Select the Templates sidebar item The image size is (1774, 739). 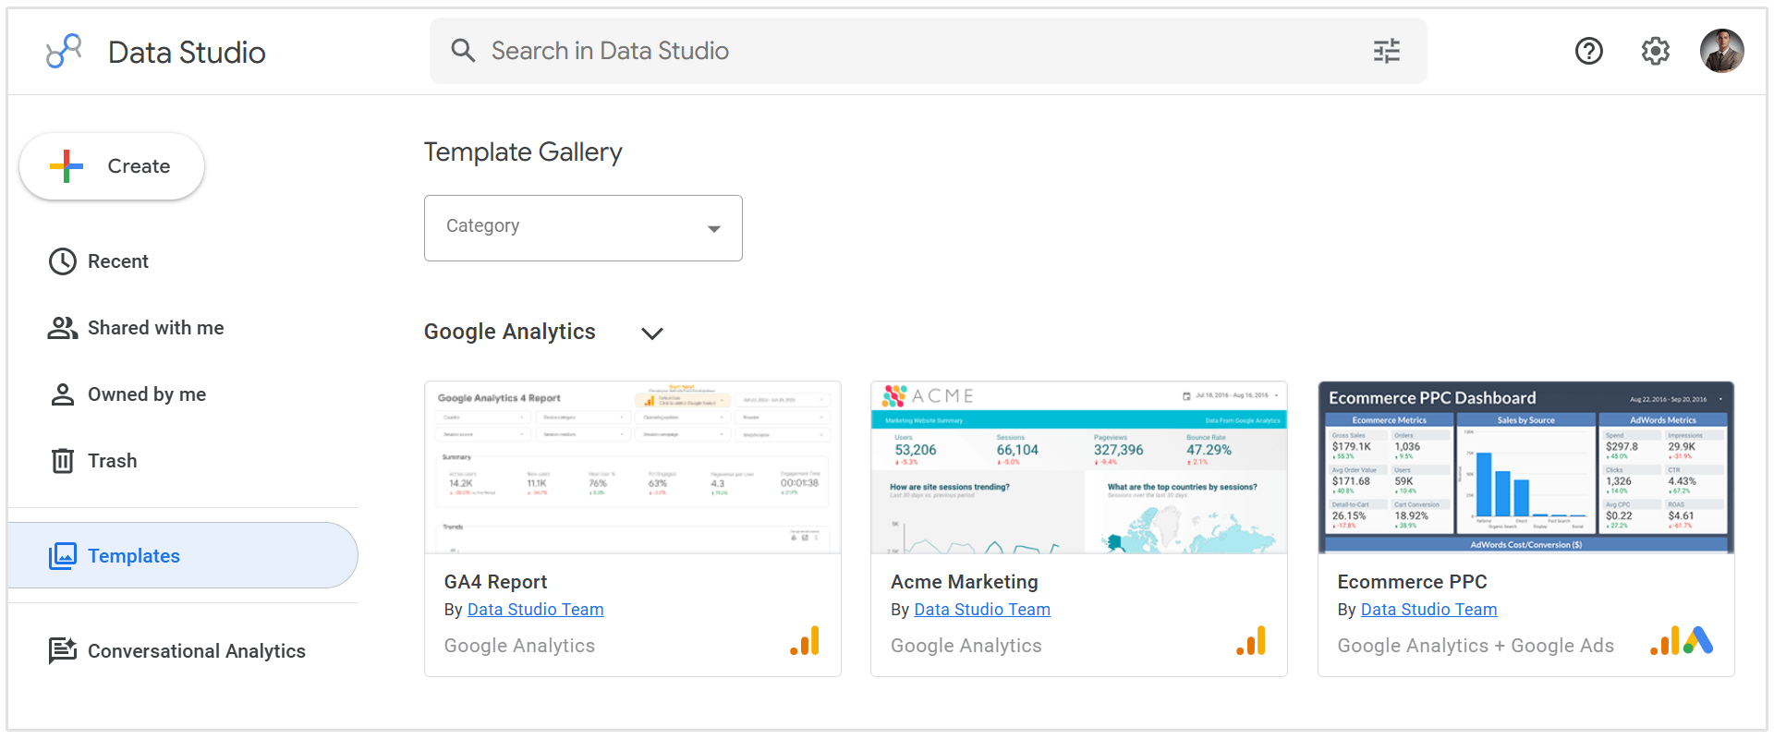(x=183, y=555)
